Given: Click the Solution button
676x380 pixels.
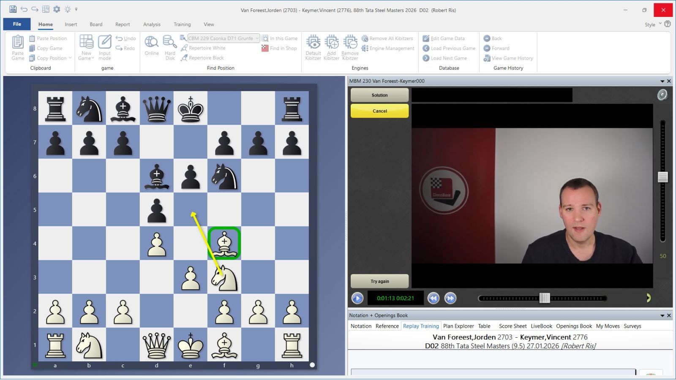Looking at the screenshot, I should 379,95.
